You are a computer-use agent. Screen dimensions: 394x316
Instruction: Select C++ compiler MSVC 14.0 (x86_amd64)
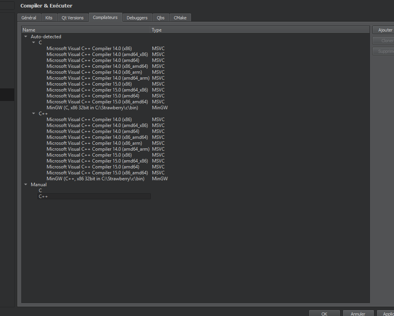tap(97, 137)
